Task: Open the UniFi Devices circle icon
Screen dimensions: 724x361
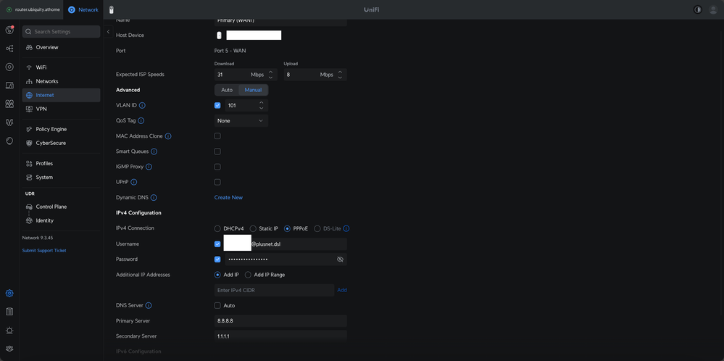Action: [9, 67]
